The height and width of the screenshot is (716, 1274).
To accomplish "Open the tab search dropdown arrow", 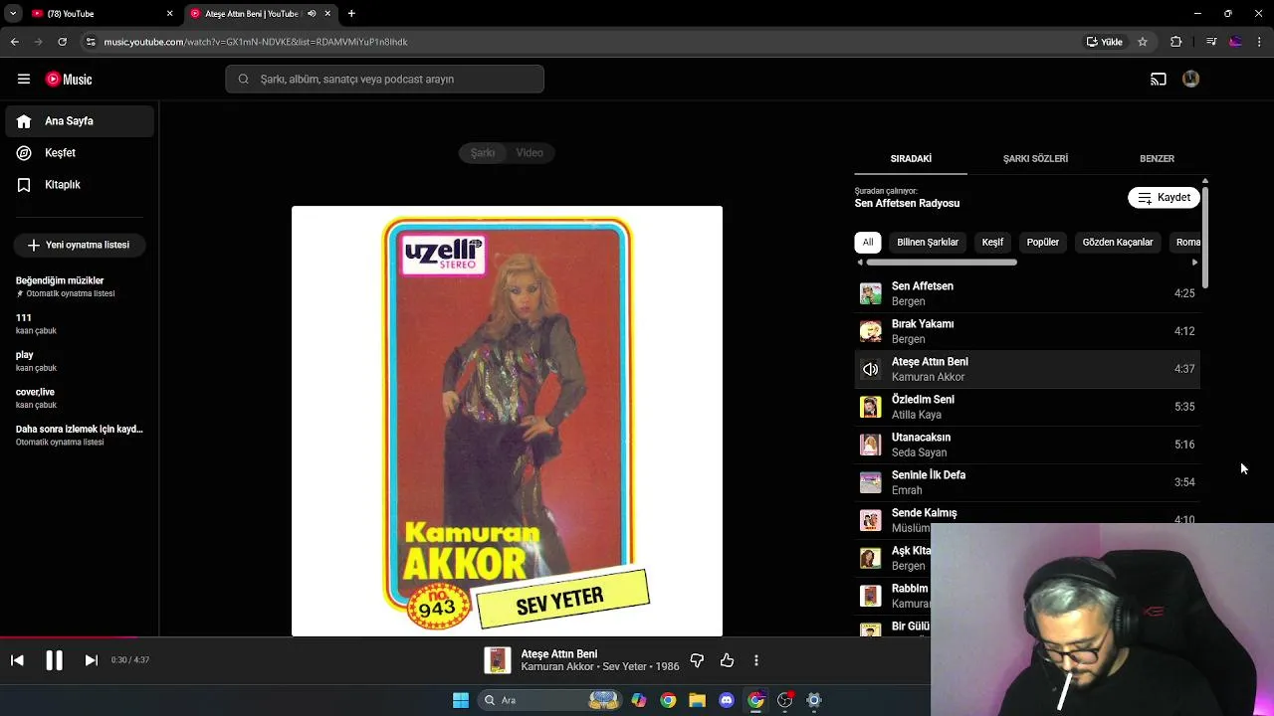I will point(12,14).
